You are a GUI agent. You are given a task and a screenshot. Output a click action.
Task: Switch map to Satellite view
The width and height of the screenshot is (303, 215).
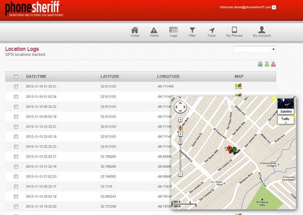286,111
